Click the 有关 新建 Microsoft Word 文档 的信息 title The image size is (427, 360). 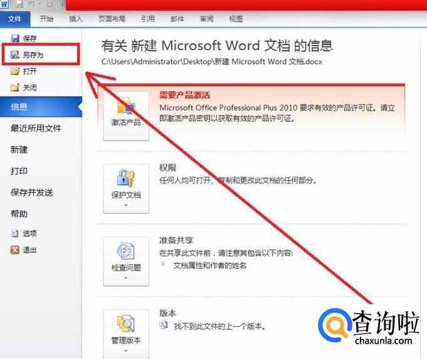tap(217, 46)
